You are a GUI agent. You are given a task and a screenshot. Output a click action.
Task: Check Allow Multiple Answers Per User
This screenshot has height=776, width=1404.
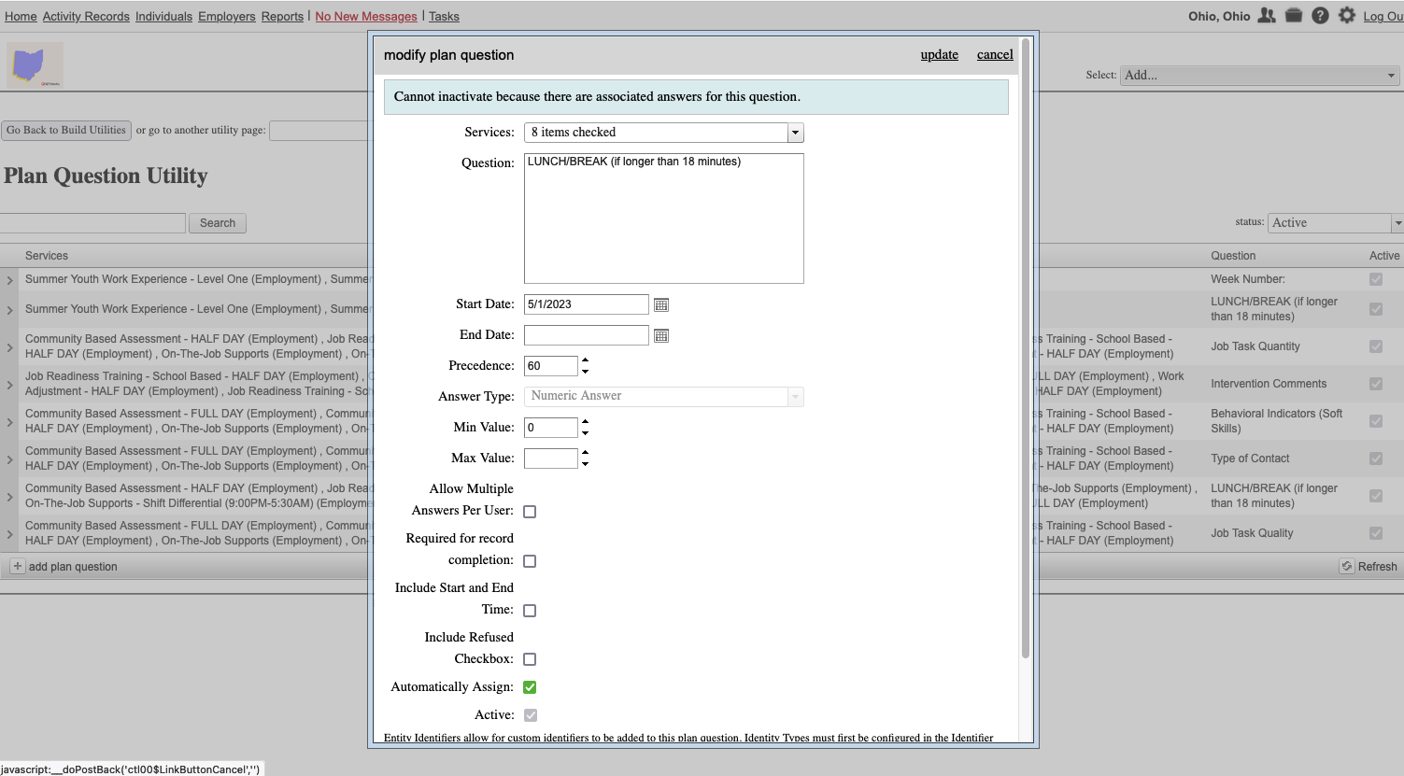coord(530,512)
